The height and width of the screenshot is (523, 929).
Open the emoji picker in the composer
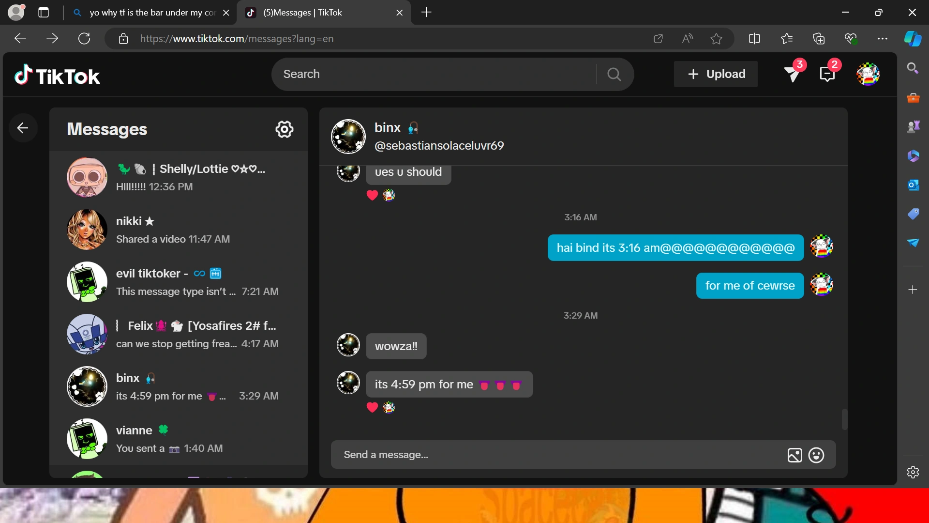click(x=816, y=455)
